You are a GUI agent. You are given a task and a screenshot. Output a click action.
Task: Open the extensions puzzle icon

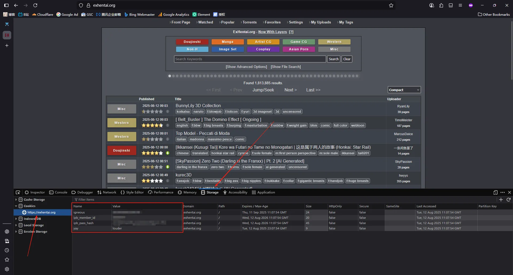point(441,5)
